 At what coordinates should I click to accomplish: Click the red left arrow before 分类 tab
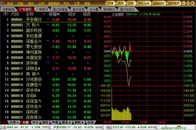click(x=2, y=122)
